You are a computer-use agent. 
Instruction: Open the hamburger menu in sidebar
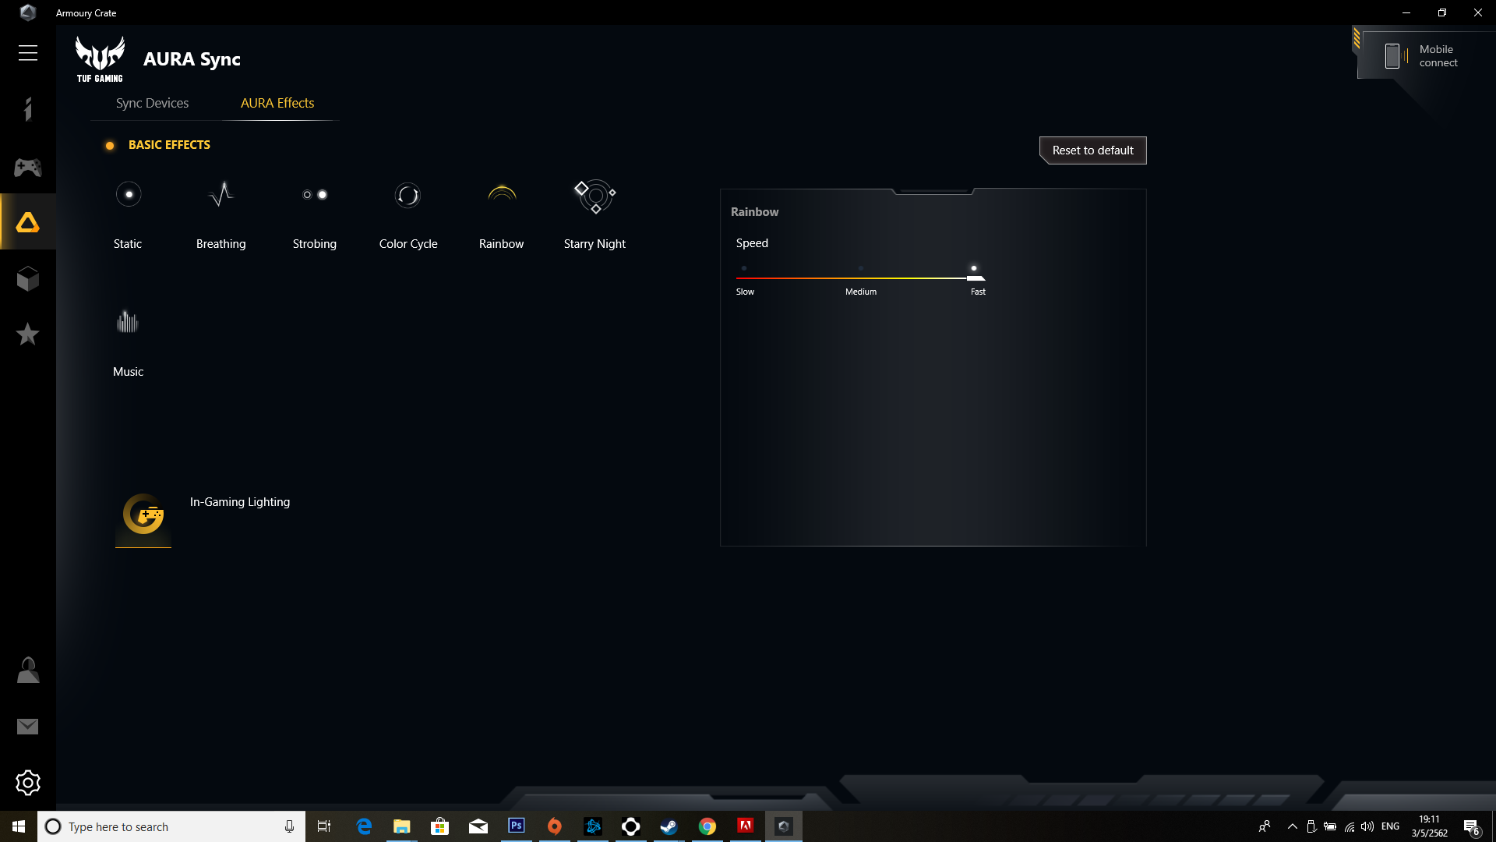[x=28, y=53]
